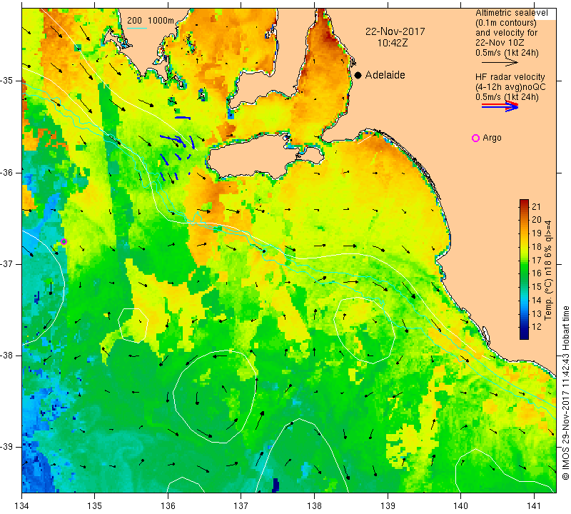Viewport: 571px width, 514px height.
Task: Click the 'HF radar velocity' legend heading
Action: click(510, 77)
